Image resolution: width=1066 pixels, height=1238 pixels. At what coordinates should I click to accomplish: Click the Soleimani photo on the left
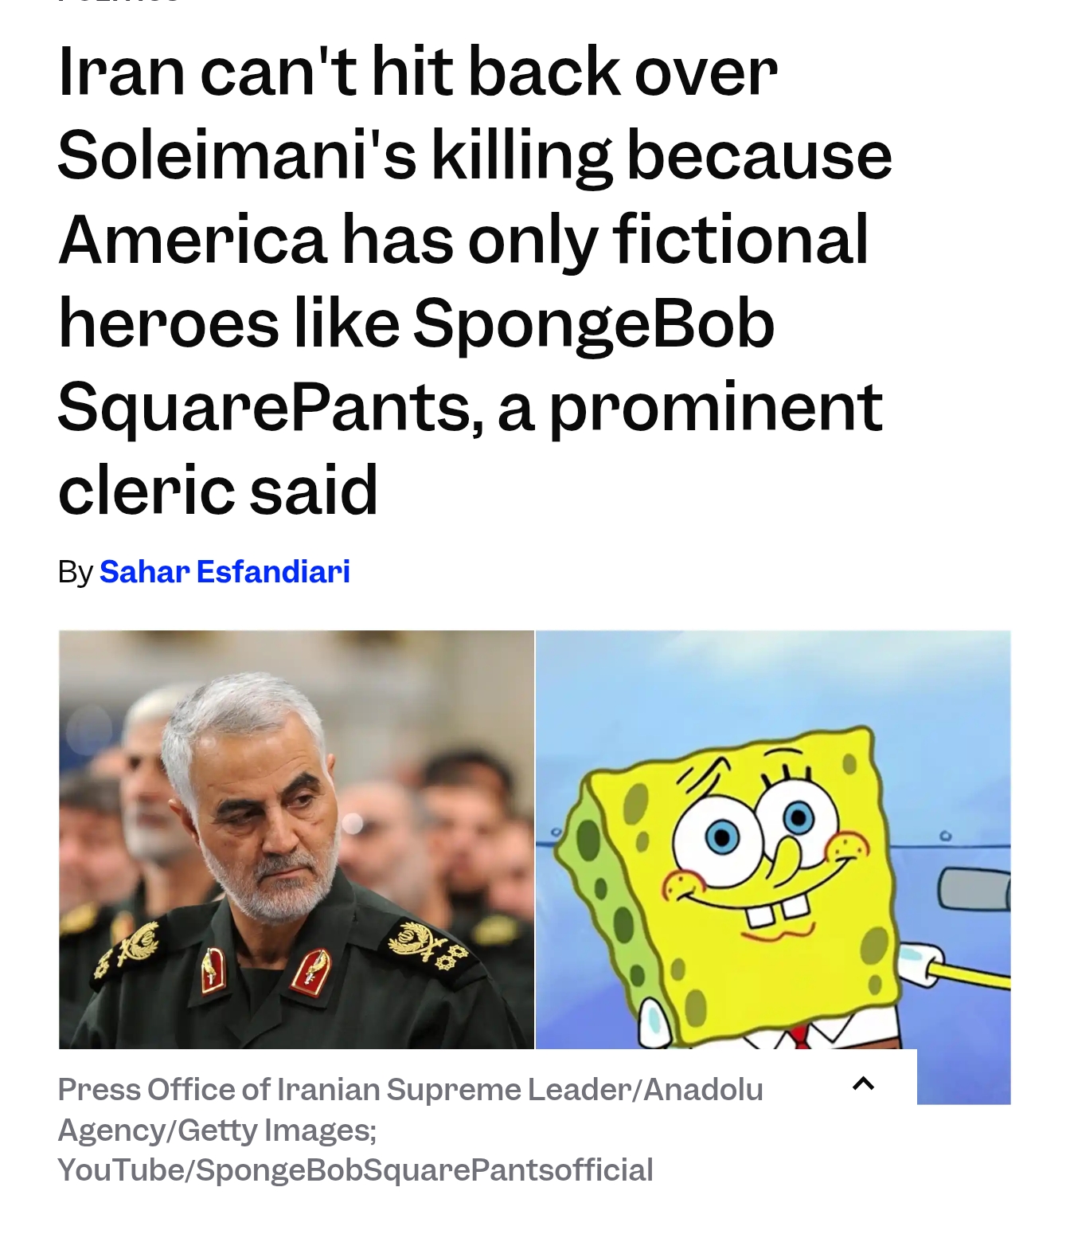296,839
